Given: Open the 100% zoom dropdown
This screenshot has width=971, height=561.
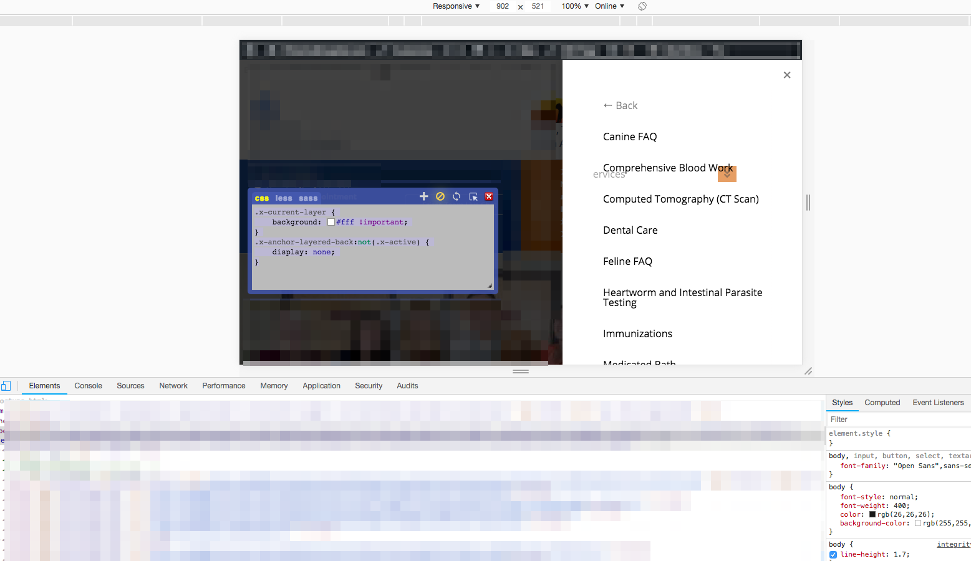Looking at the screenshot, I should click(x=575, y=6).
